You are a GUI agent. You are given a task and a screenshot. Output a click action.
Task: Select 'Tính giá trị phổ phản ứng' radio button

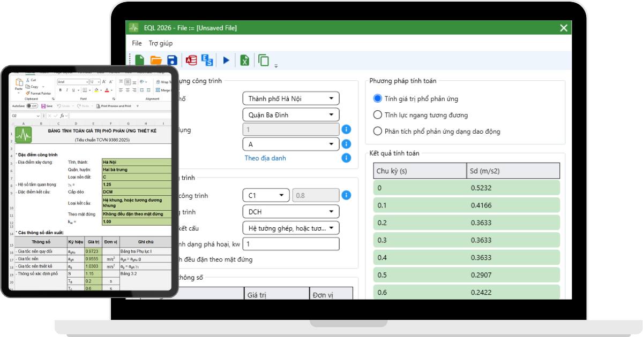tap(377, 98)
